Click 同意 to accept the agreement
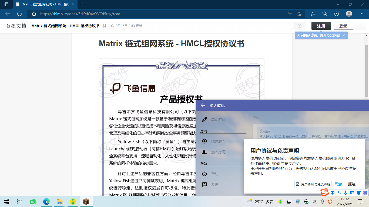The image size is (369, 207). pyautogui.click(x=338, y=184)
